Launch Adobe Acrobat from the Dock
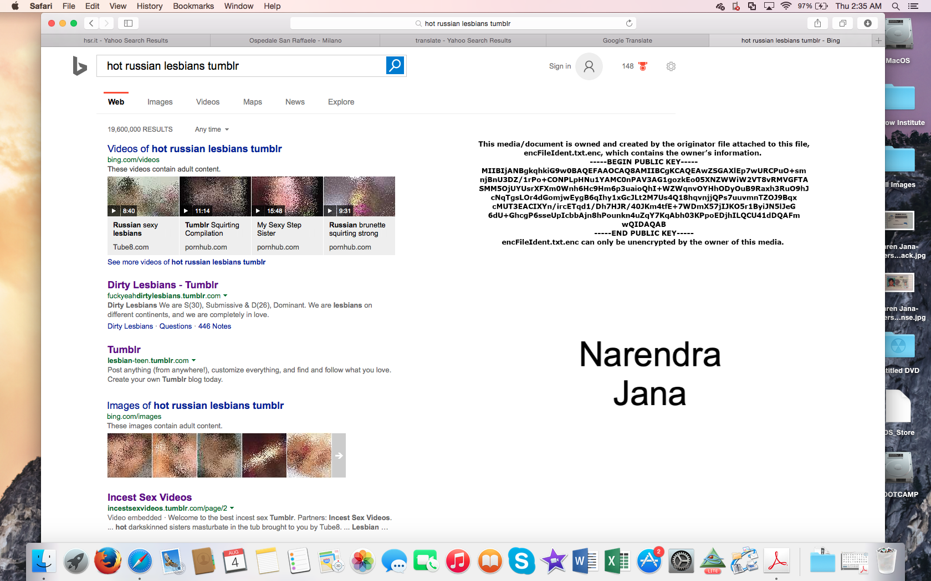 (x=777, y=561)
